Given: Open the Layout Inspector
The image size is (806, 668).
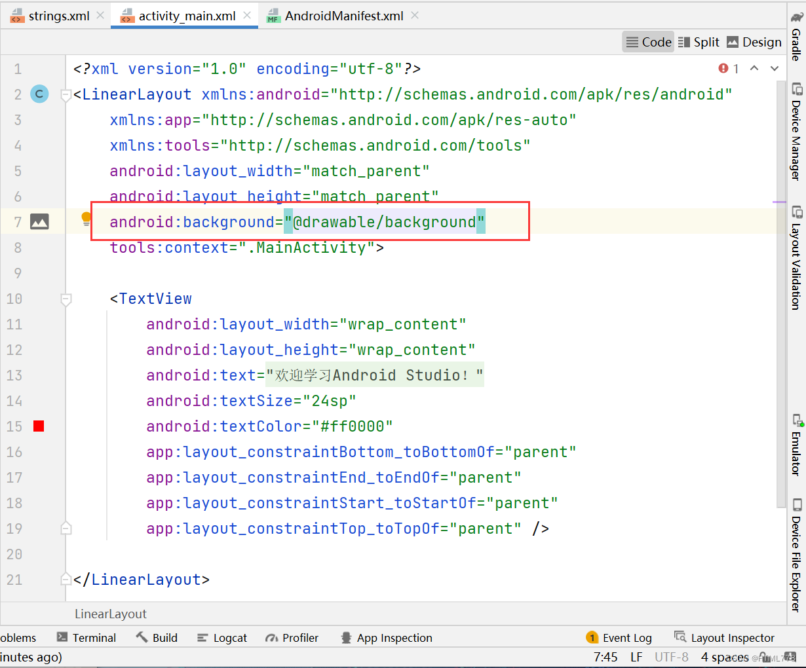Looking at the screenshot, I should tap(725, 638).
